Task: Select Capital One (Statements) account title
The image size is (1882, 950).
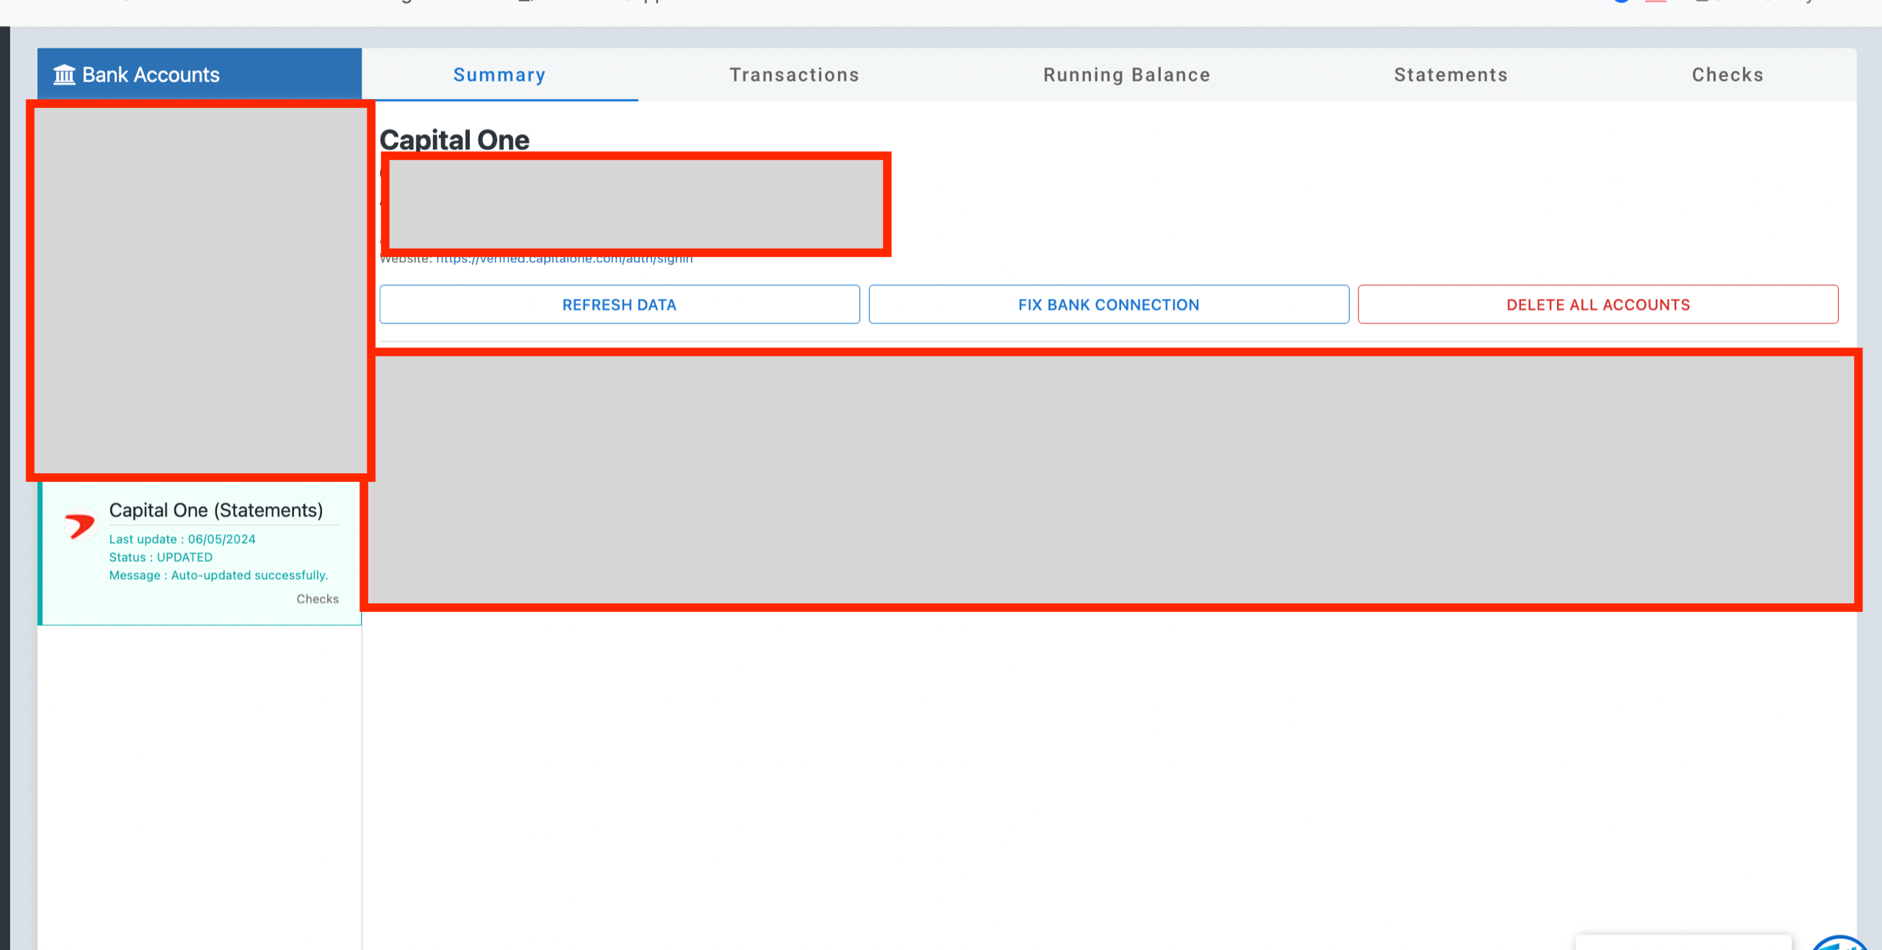Action: point(216,510)
